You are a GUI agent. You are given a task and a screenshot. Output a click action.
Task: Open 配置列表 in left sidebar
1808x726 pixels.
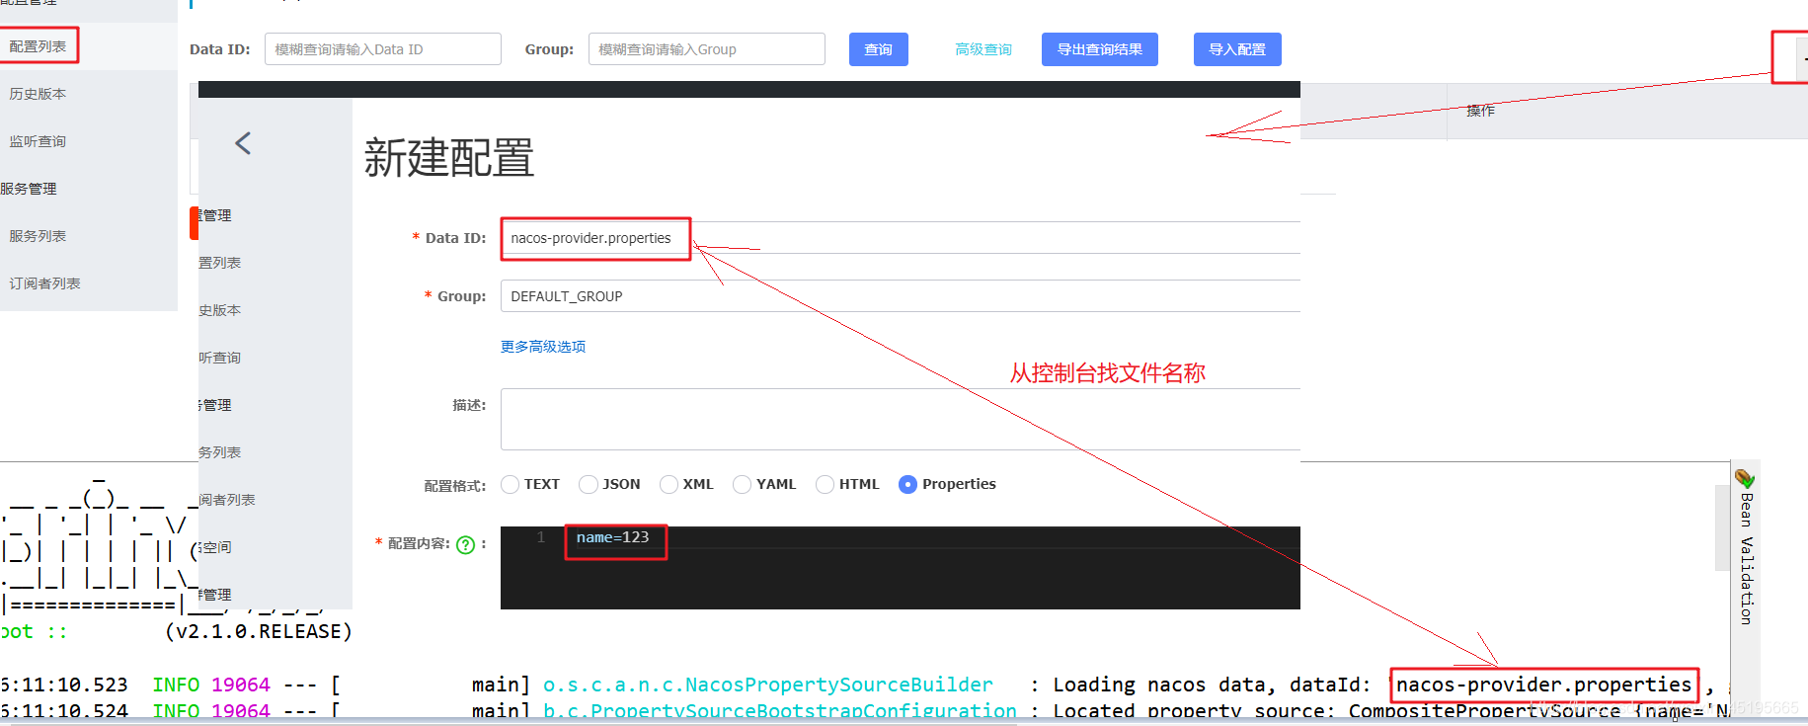[38, 46]
